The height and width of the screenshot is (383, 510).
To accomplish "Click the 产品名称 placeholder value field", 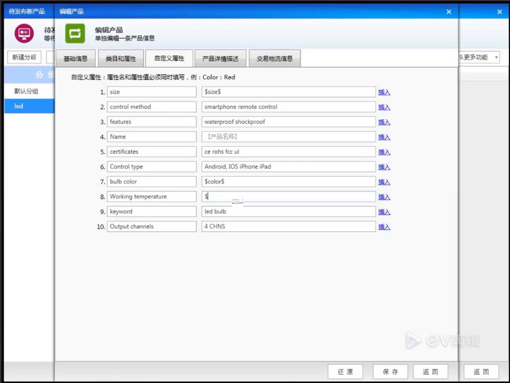I will coord(288,137).
